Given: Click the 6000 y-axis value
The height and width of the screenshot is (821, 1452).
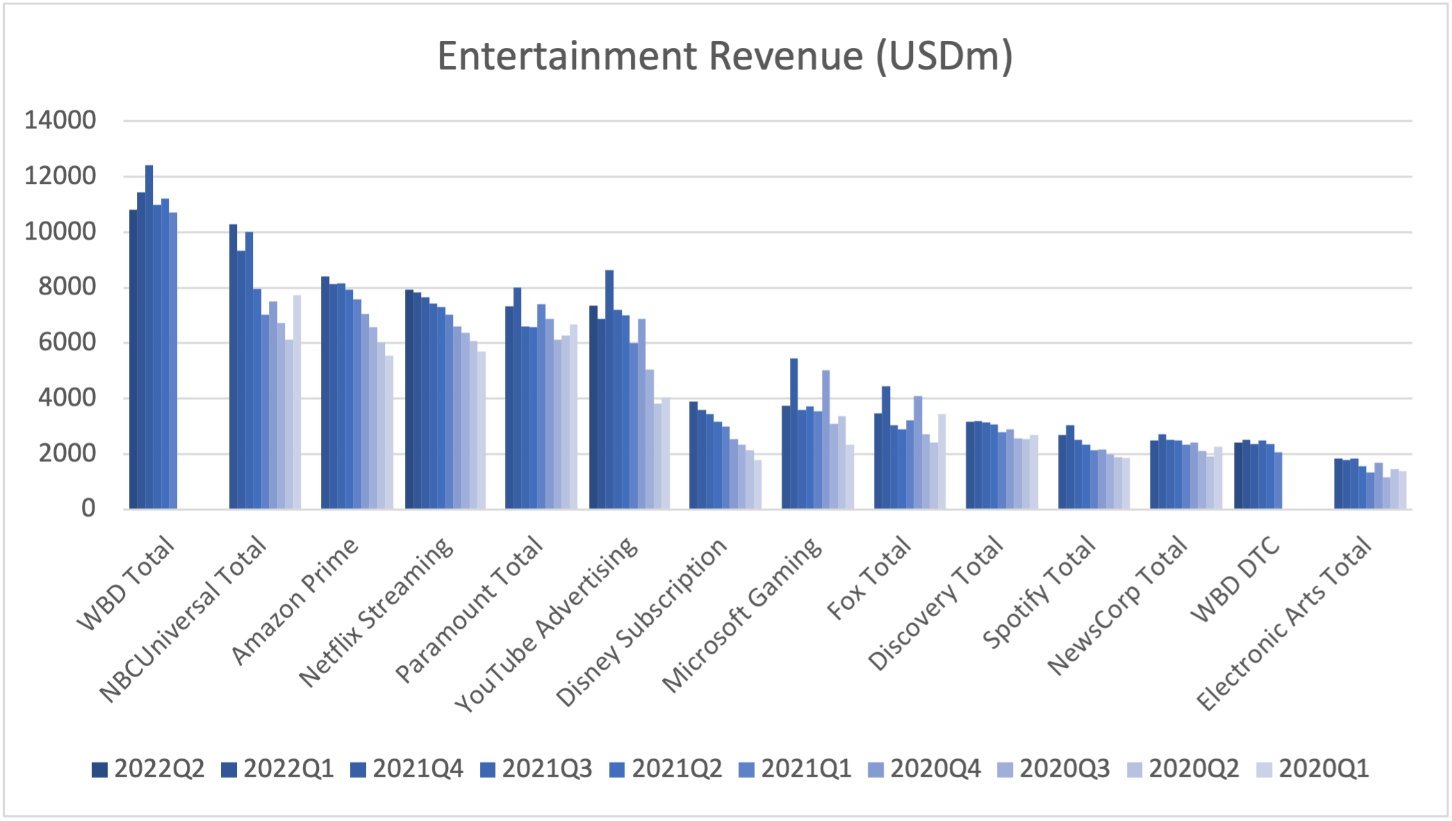Looking at the screenshot, I should tap(67, 342).
